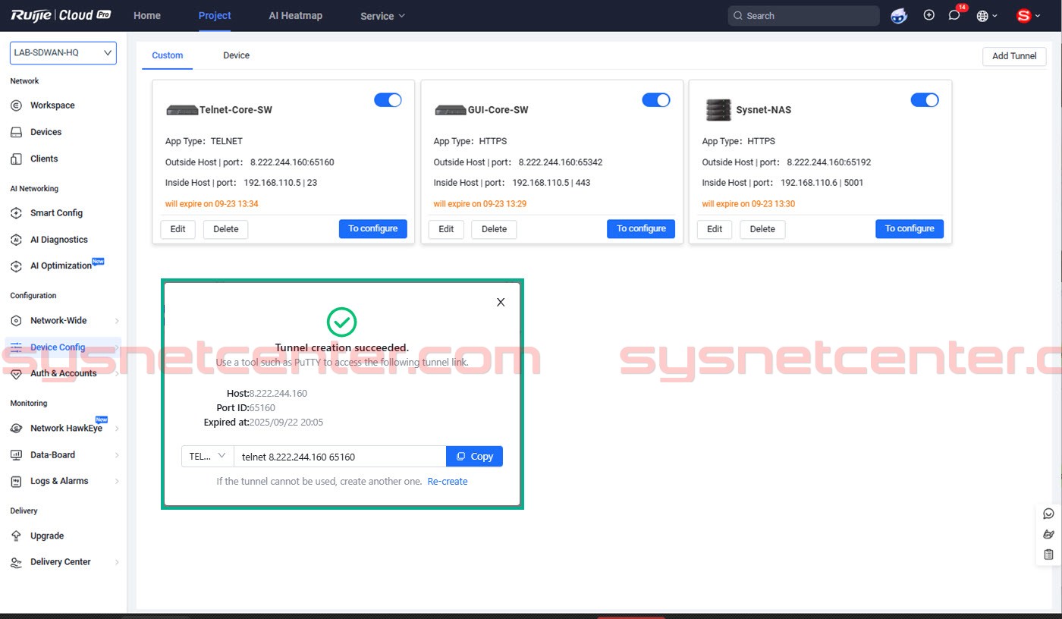Click the GUI-Core-SW switch device image
This screenshot has height=619, width=1062.
(451, 110)
